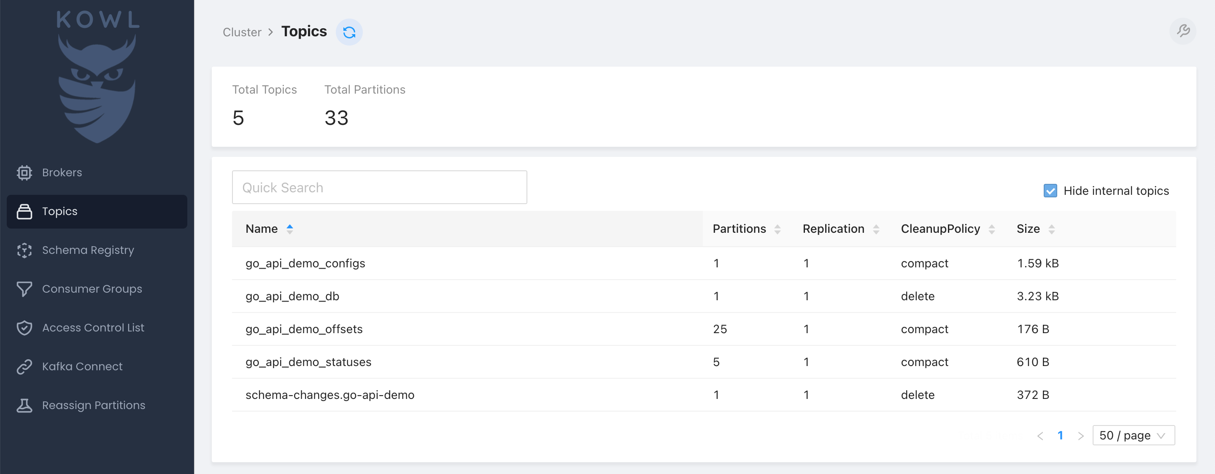Click the Reassign Partitions flask icon

click(24, 405)
